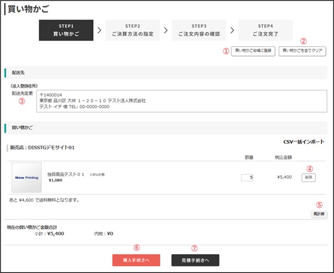Click the quantity input field showing 5

[247, 177]
